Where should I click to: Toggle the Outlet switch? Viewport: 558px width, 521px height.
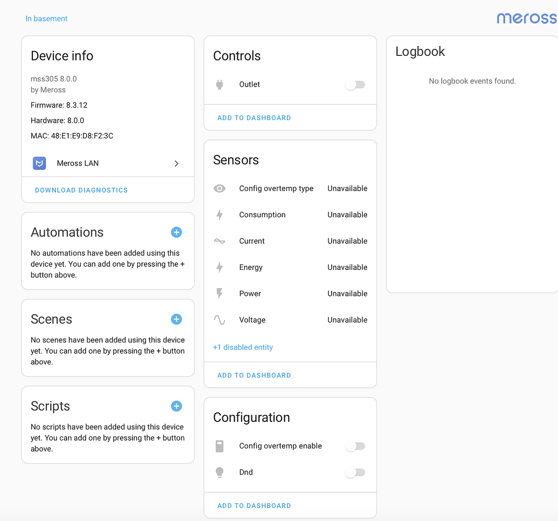coord(355,84)
